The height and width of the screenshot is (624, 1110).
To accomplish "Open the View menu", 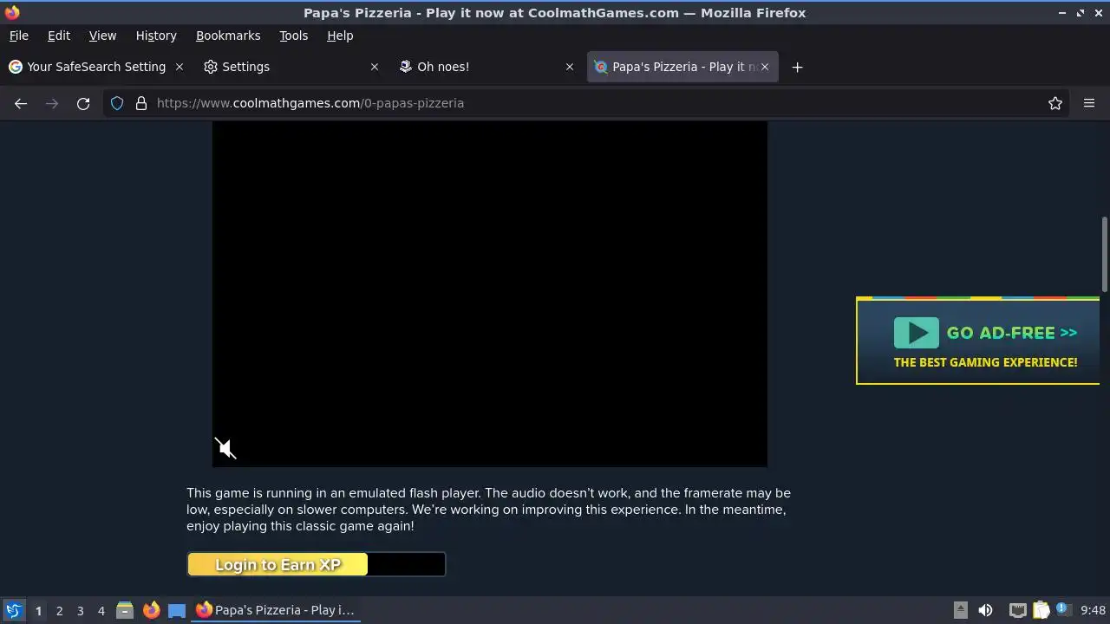I will [102, 36].
